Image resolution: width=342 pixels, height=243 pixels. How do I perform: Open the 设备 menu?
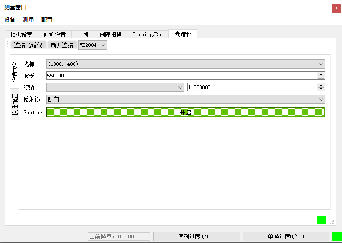coord(10,20)
